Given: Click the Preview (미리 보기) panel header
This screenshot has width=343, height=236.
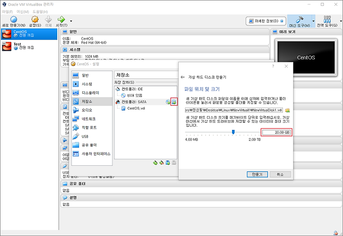Looking at the screenshot, I should click(x=306, y=32).
